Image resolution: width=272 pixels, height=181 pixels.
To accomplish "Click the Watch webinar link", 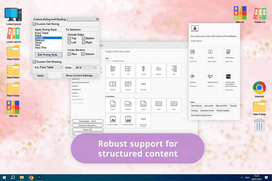I will [196, 41].
